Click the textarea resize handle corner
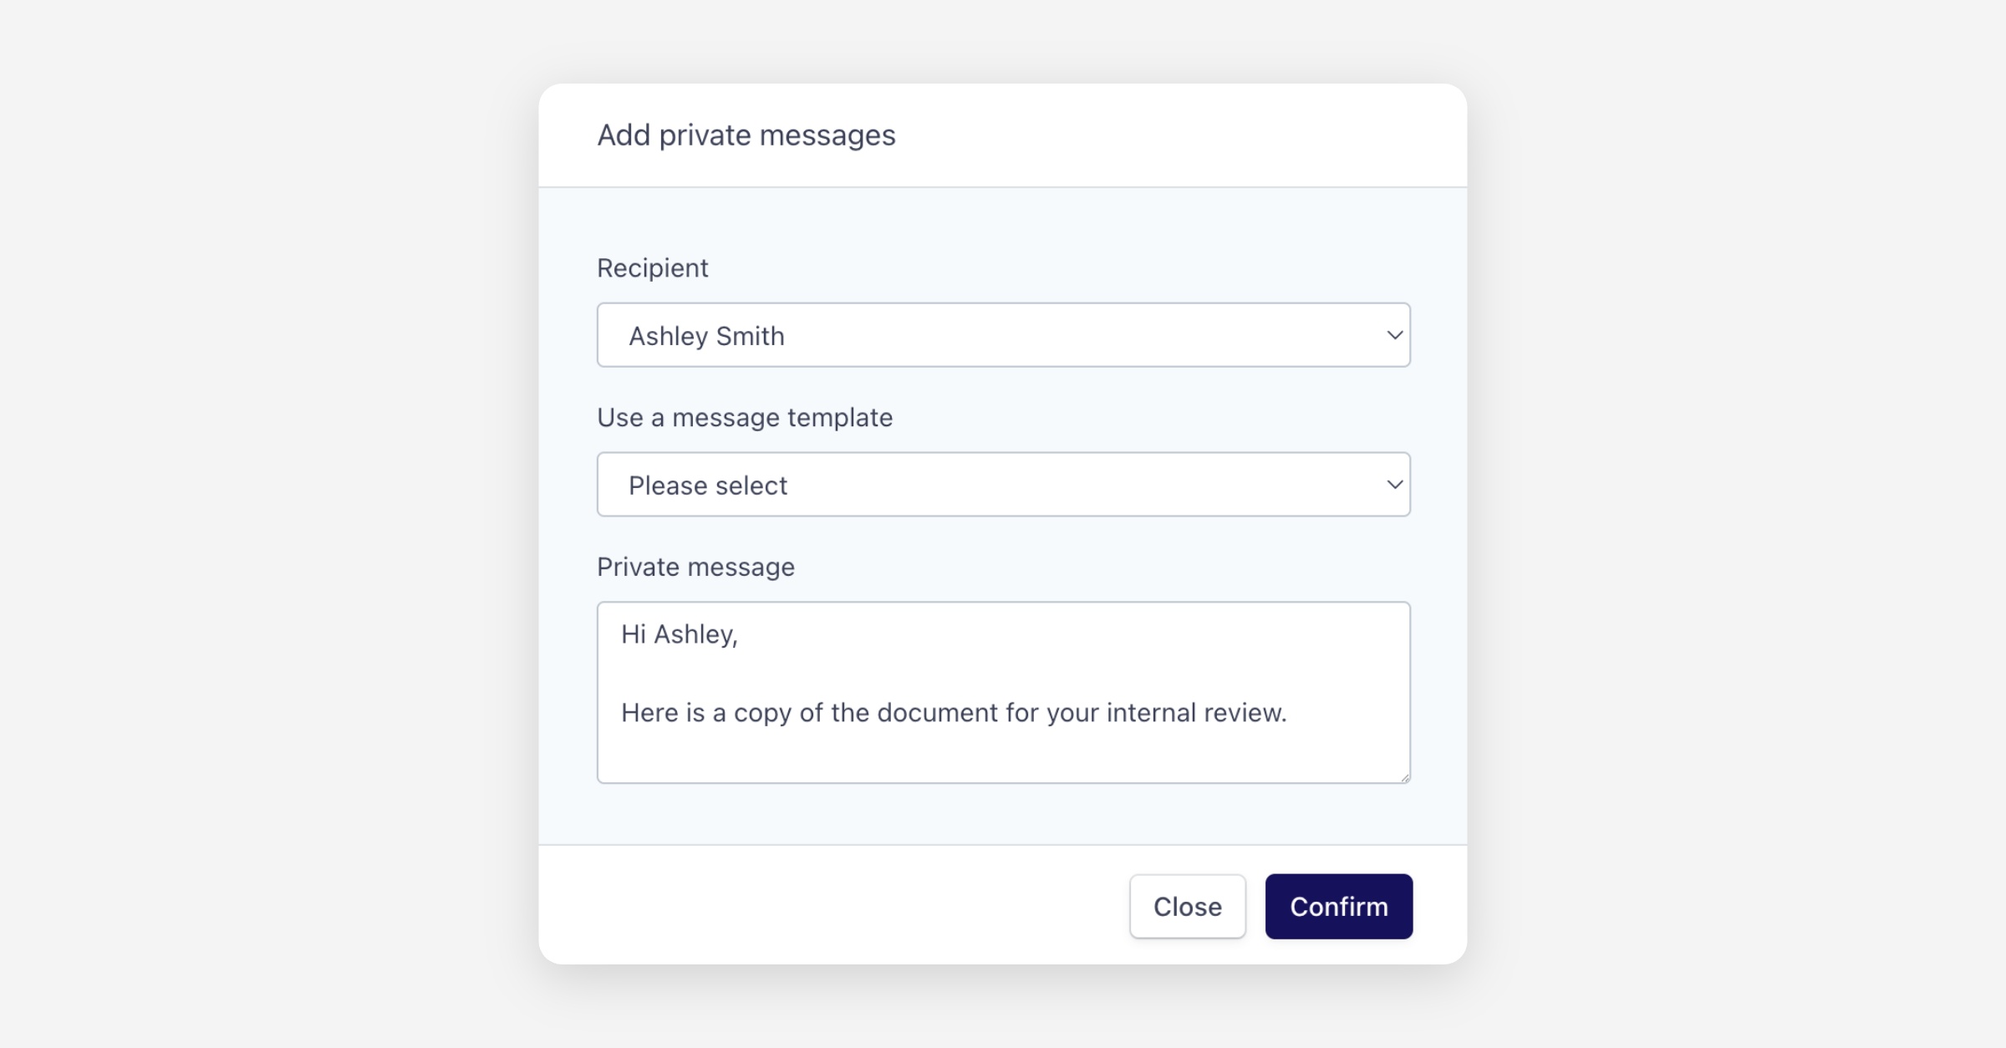The width and height of the screenshot is (2006, 1048). point(1405,778)
